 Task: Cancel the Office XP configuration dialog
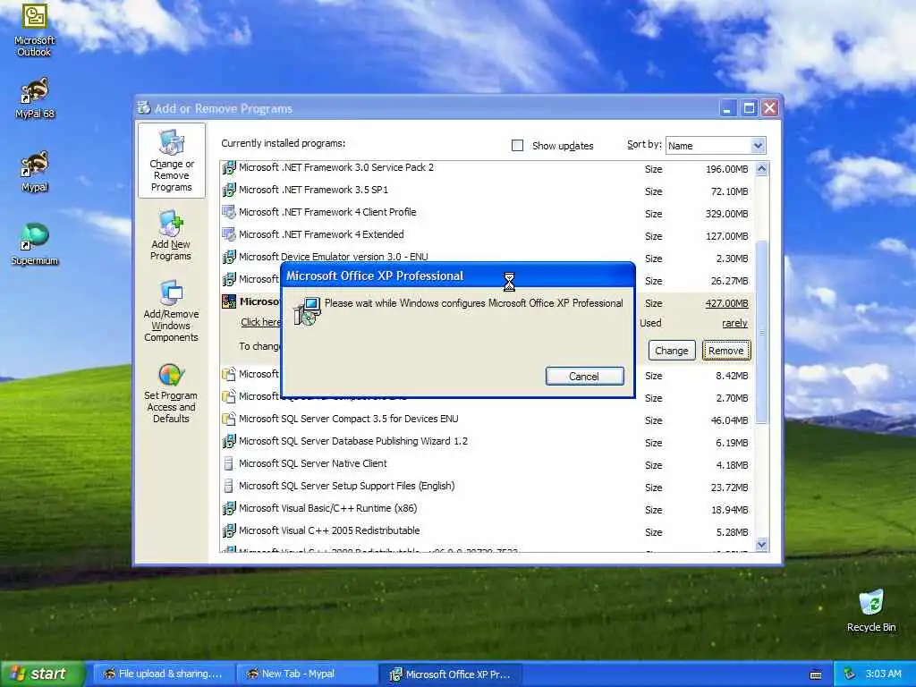pyautogui.click(x=584, y=377)
